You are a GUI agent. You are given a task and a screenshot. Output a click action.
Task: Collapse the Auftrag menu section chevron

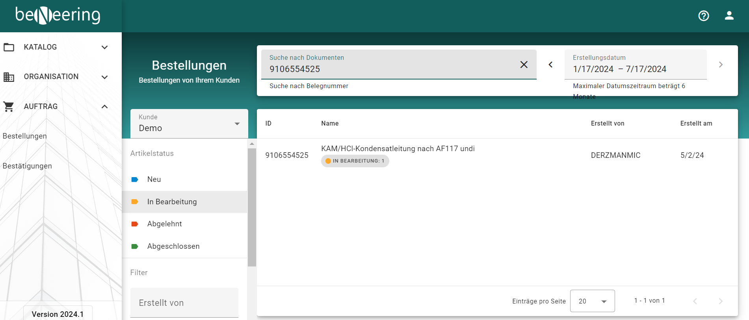(x=104, y=107)
